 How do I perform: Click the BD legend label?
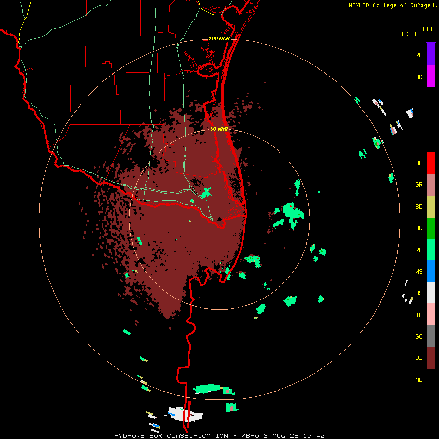(419, 207)
